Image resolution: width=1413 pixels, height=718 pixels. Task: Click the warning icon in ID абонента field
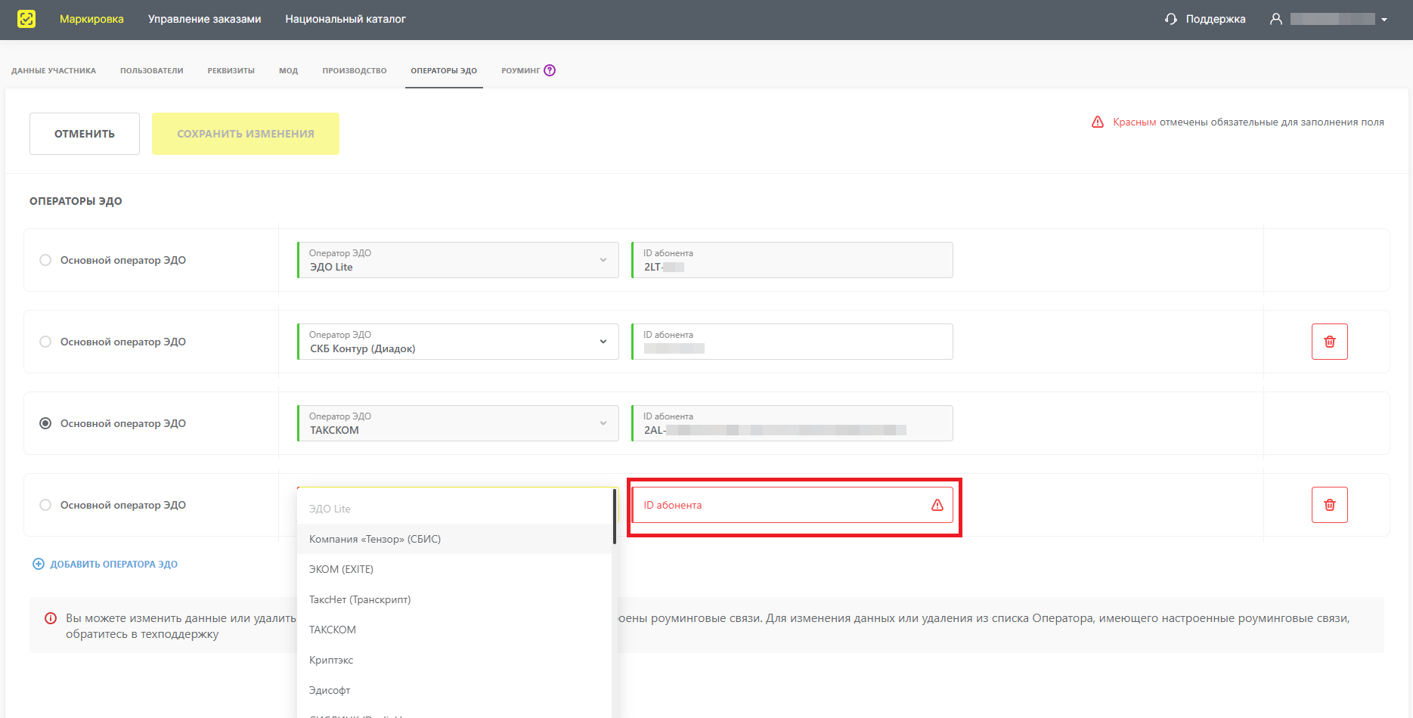(x=937, y=505)
